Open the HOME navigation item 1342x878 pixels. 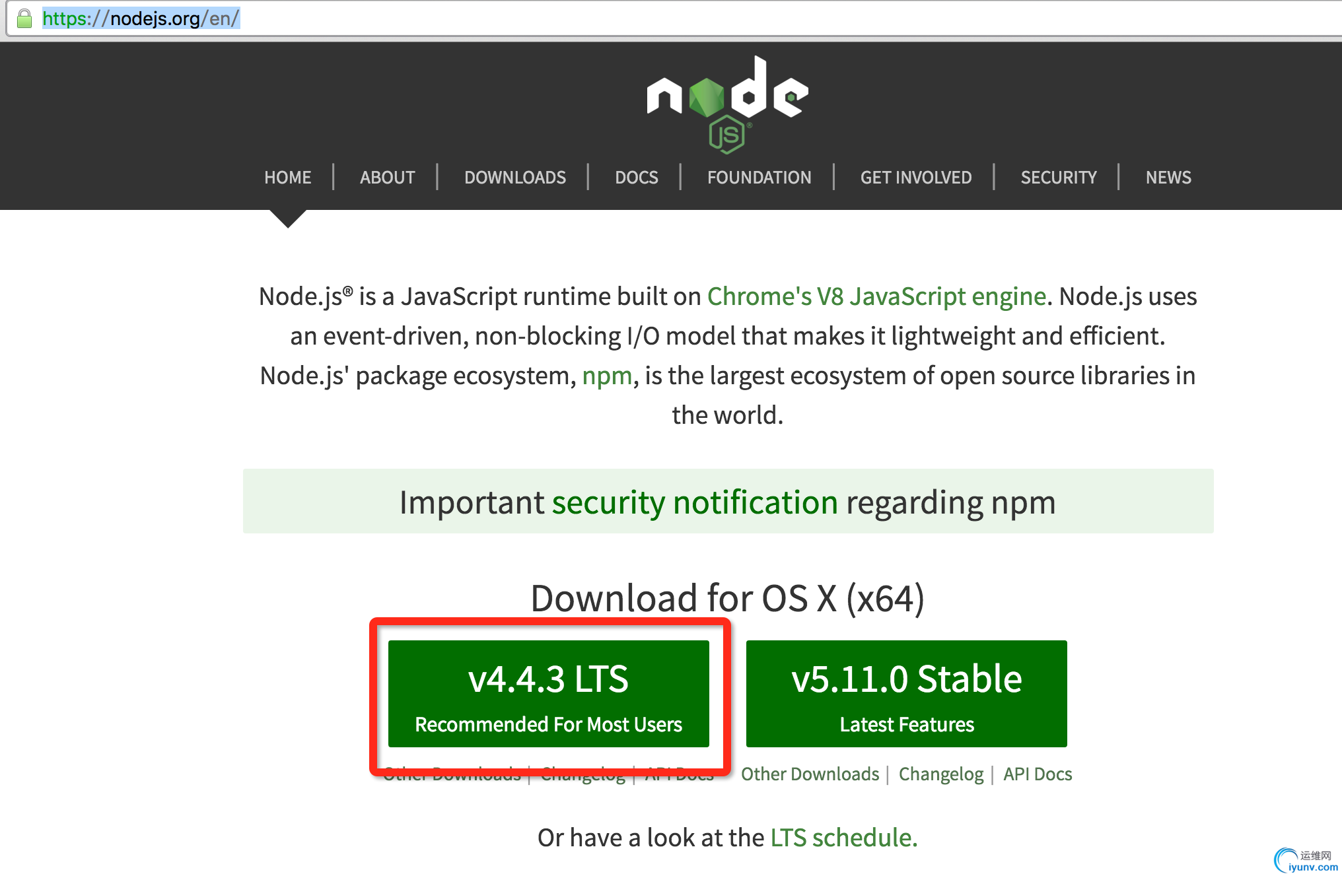287,178
